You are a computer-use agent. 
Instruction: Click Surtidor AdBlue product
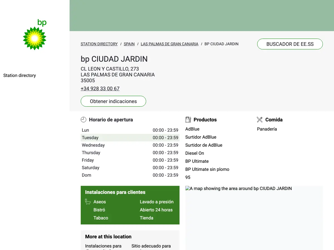coord(201,137)
